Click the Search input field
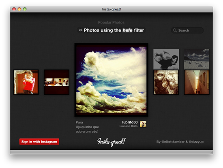Screen dimensions: 223x168 click(x=187, y=30)
